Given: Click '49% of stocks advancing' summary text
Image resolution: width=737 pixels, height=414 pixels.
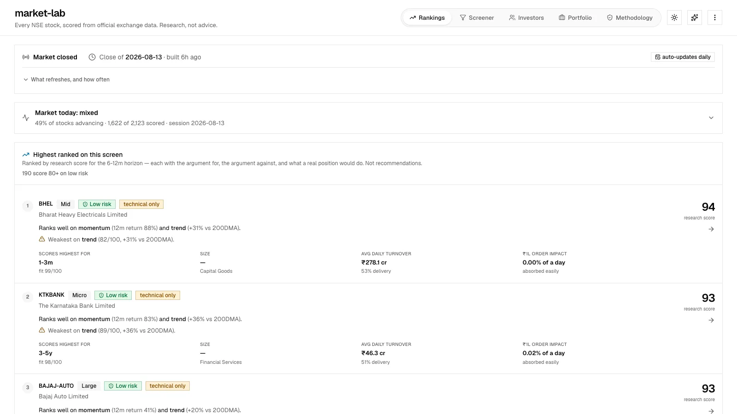Looking at the screenshot, I should pos(69,123).
